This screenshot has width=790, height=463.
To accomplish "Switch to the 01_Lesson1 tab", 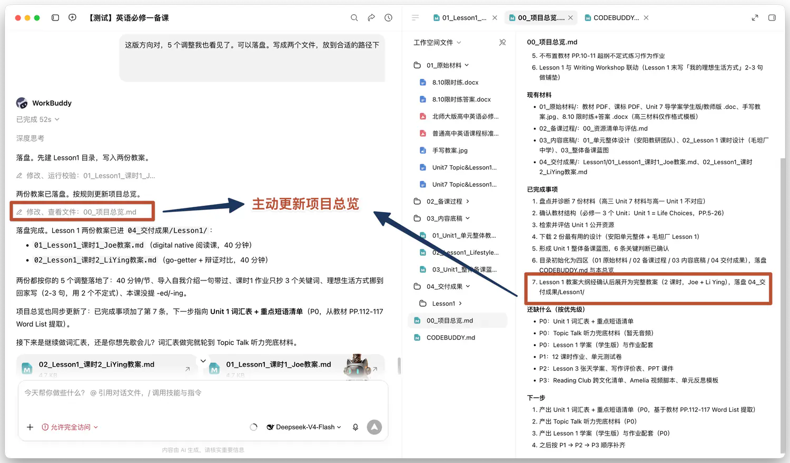I will pyautogui.click(x=460, y=18).
